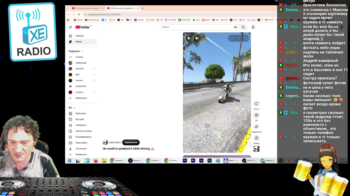Open the Grok bookmark

pyautogui.click(x=233, y=20)
